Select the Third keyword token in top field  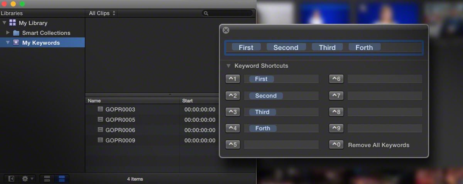coord(327,47)
